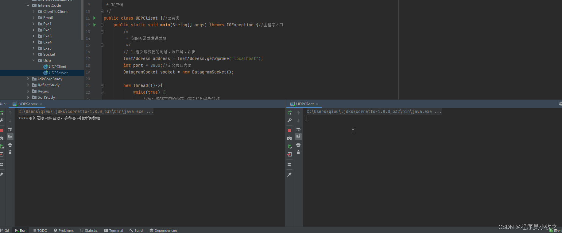This screenshot has width=562, height=233.
Task: Open the Run tool window
Action: (21, 230)
